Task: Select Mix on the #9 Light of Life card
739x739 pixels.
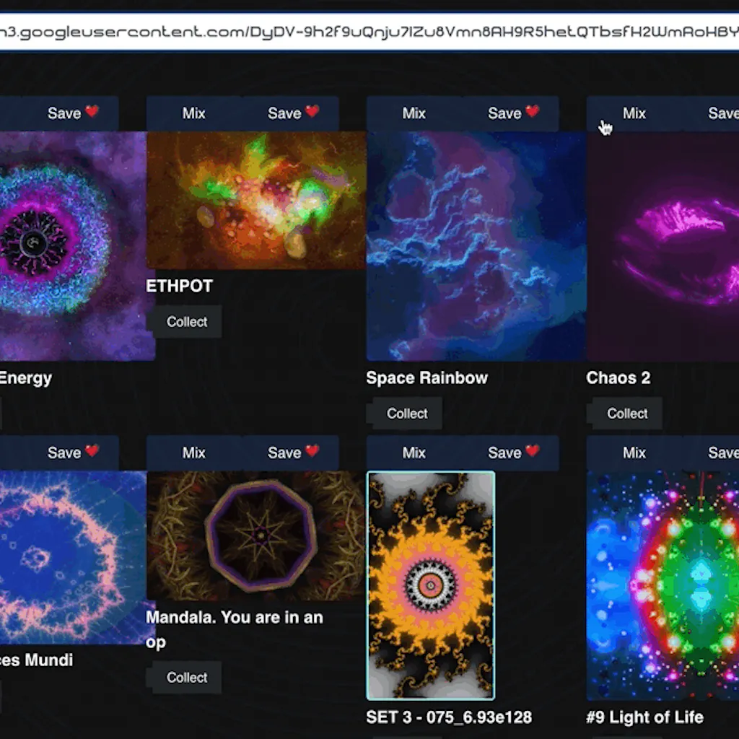Action: 634,452
